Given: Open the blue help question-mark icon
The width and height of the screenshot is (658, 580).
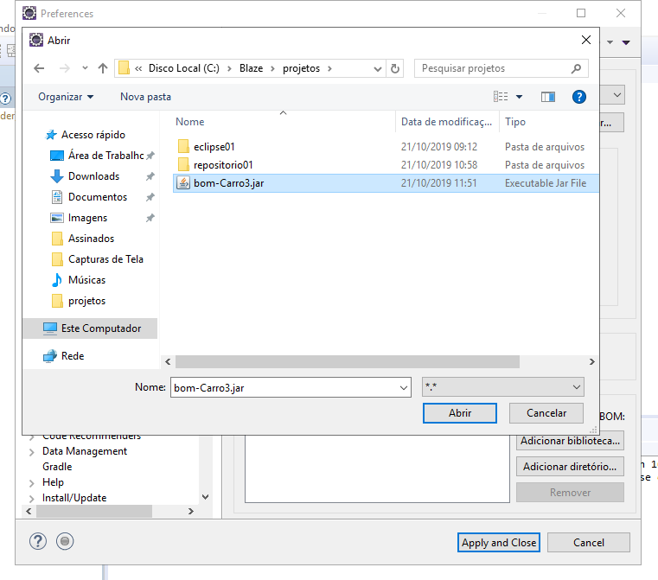Looking at the screenshot, I should click(579, 97).
